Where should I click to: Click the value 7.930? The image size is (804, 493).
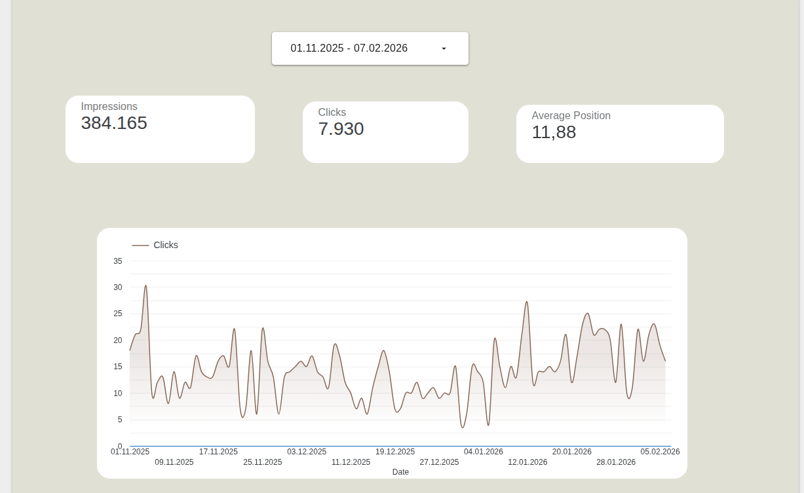[x=341, y=129]
